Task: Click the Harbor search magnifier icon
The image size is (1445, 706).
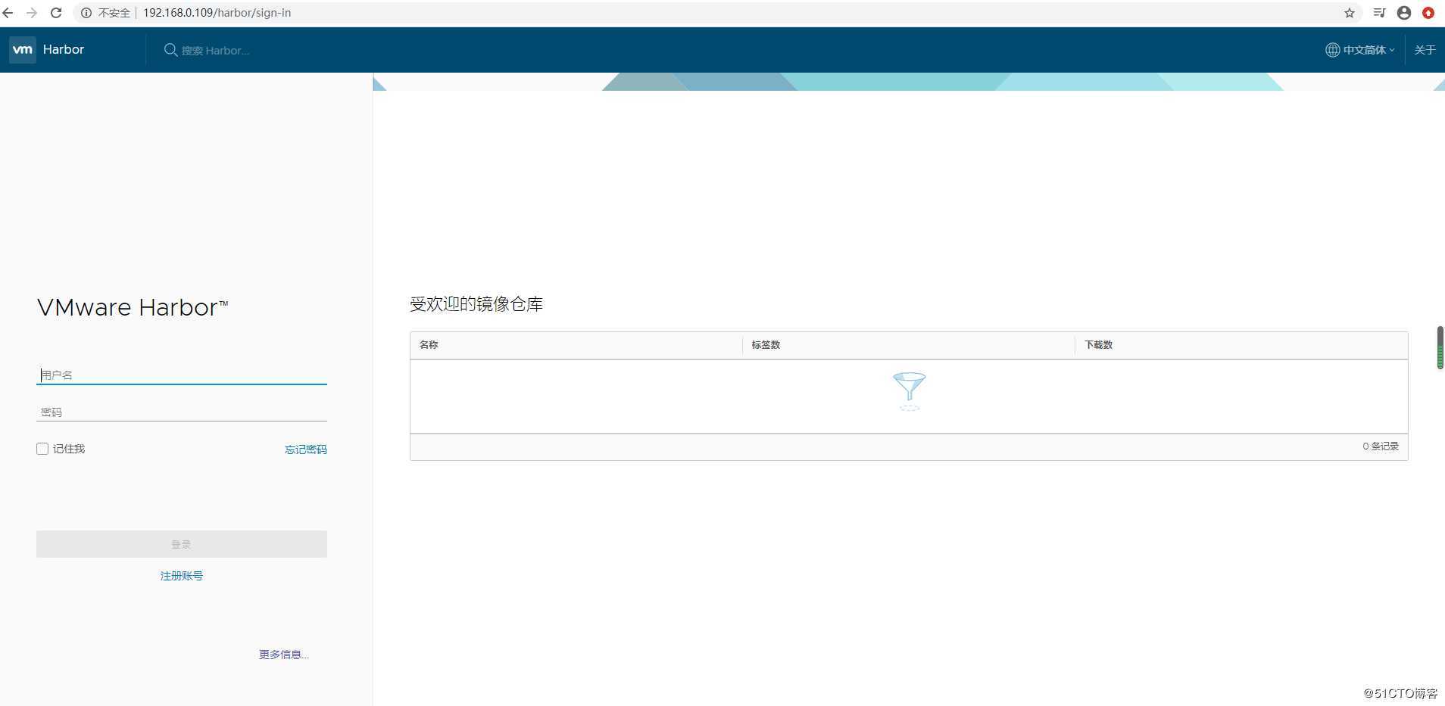Action: click(170, 50)
